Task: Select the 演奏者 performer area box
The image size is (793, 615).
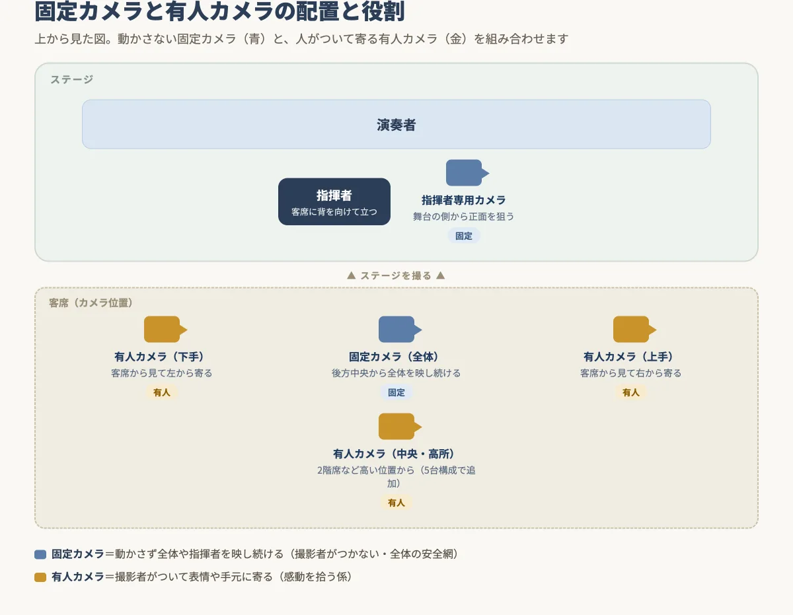Action: [x=397, y=124]
